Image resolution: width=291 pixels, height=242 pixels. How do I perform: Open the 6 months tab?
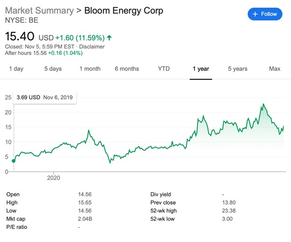coord(127,69)
